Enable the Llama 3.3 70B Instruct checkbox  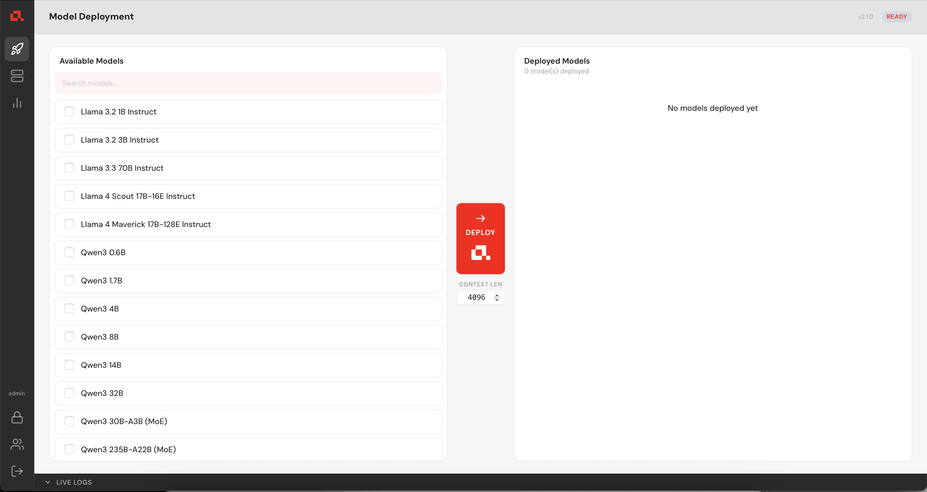69,168
